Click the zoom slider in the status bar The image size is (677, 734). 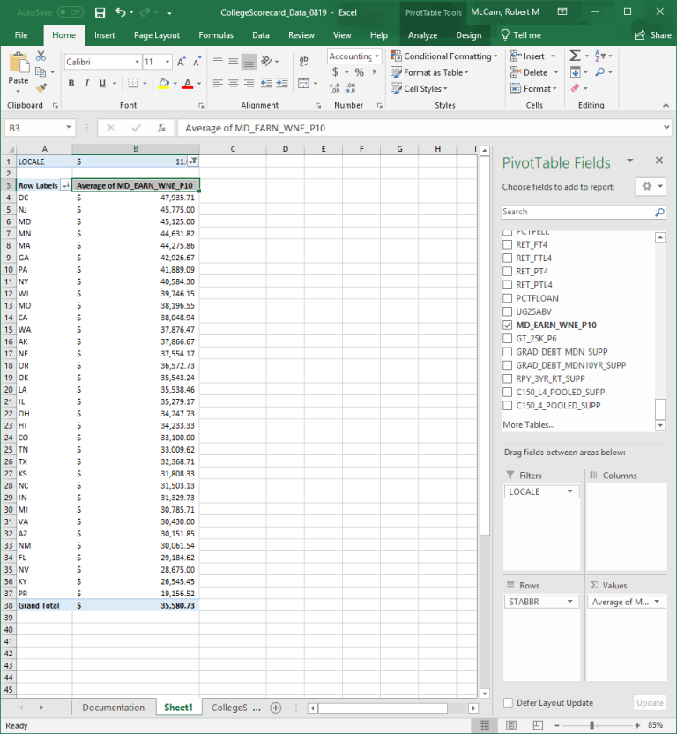[591, 725]
